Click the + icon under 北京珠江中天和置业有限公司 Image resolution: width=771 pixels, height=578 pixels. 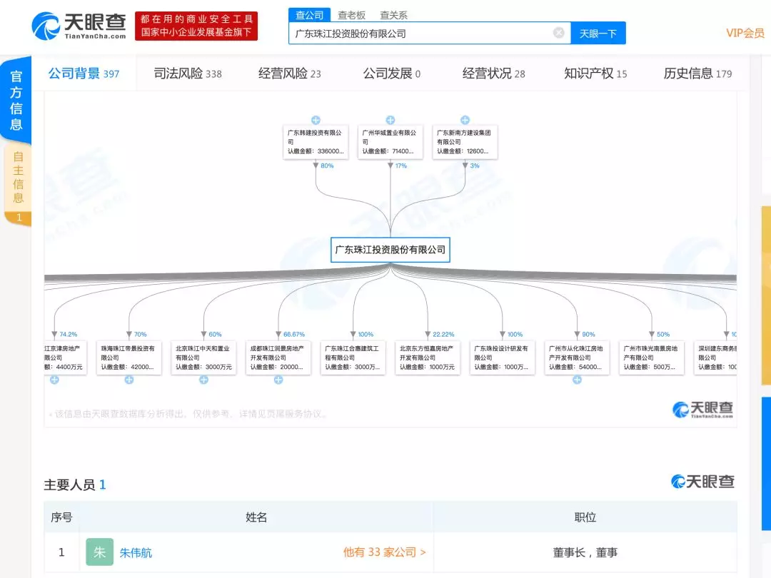[x=204, y=380]
